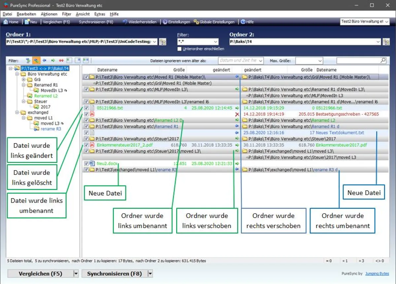Open the Aktionen menu

point(49,14)
